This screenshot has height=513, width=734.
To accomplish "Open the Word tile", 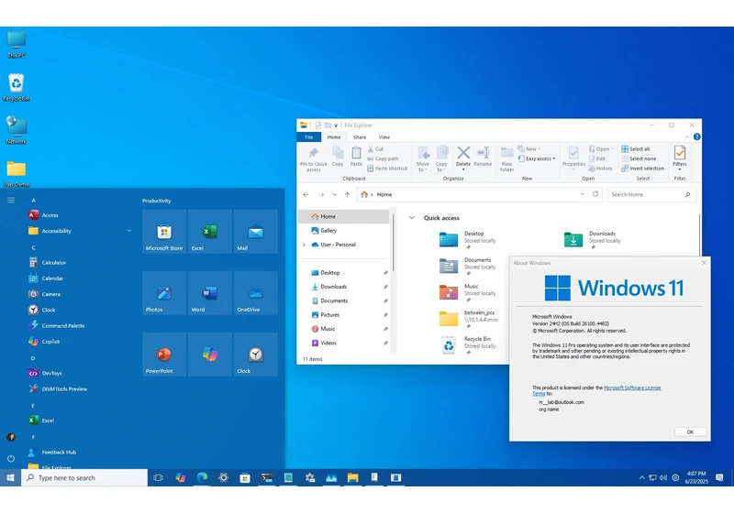I will pyautogui.click(x=210, y=293).
